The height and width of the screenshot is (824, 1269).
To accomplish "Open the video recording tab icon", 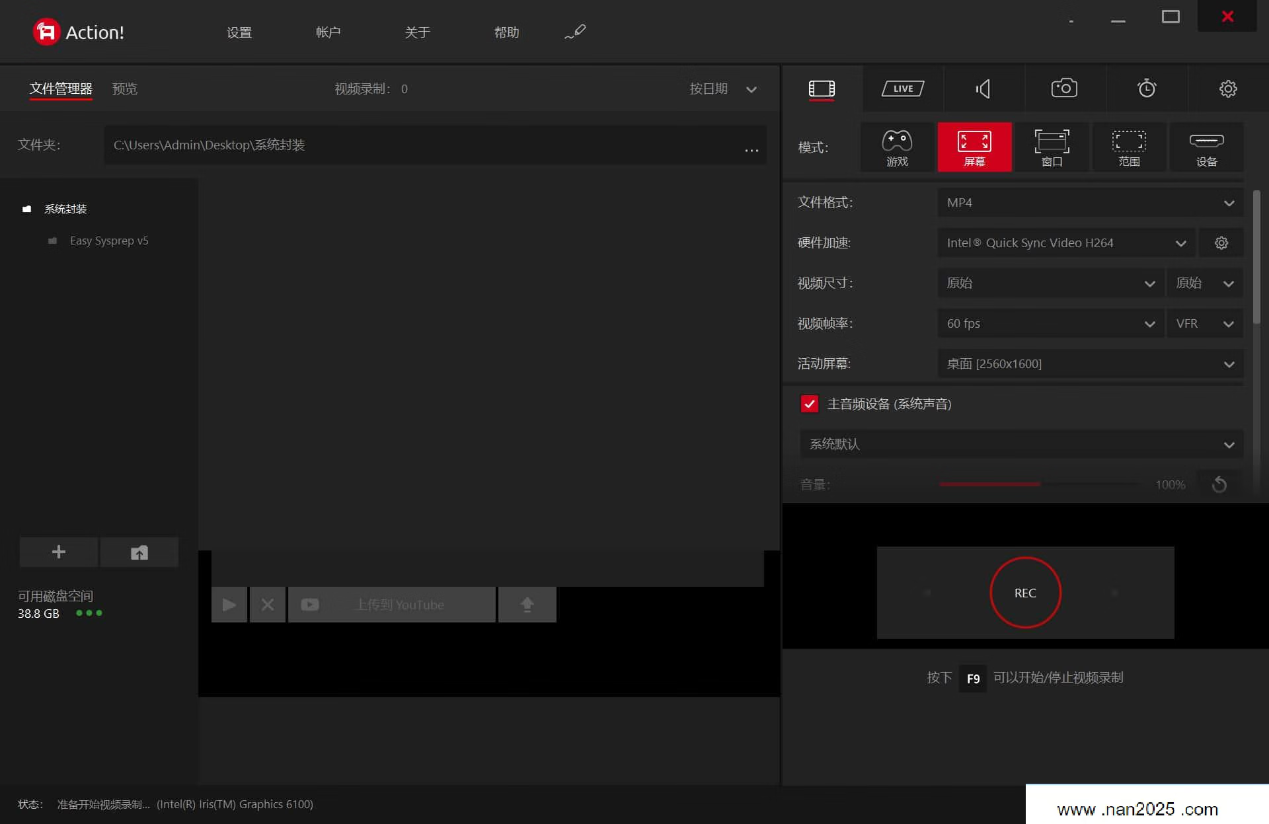I will pos(822,89).
